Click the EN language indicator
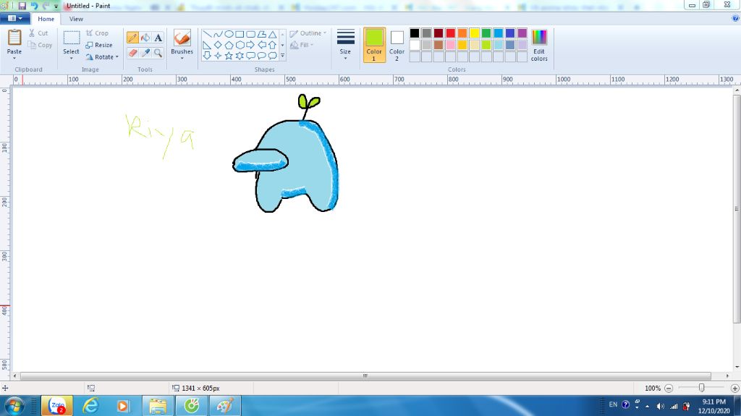Image resolution: width=741 pixels, height=416 pixels. coord(613,404)
